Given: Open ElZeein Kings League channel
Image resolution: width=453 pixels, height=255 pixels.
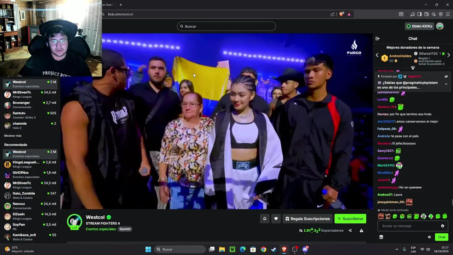Looking at the screenshot, I should (30, 216).
